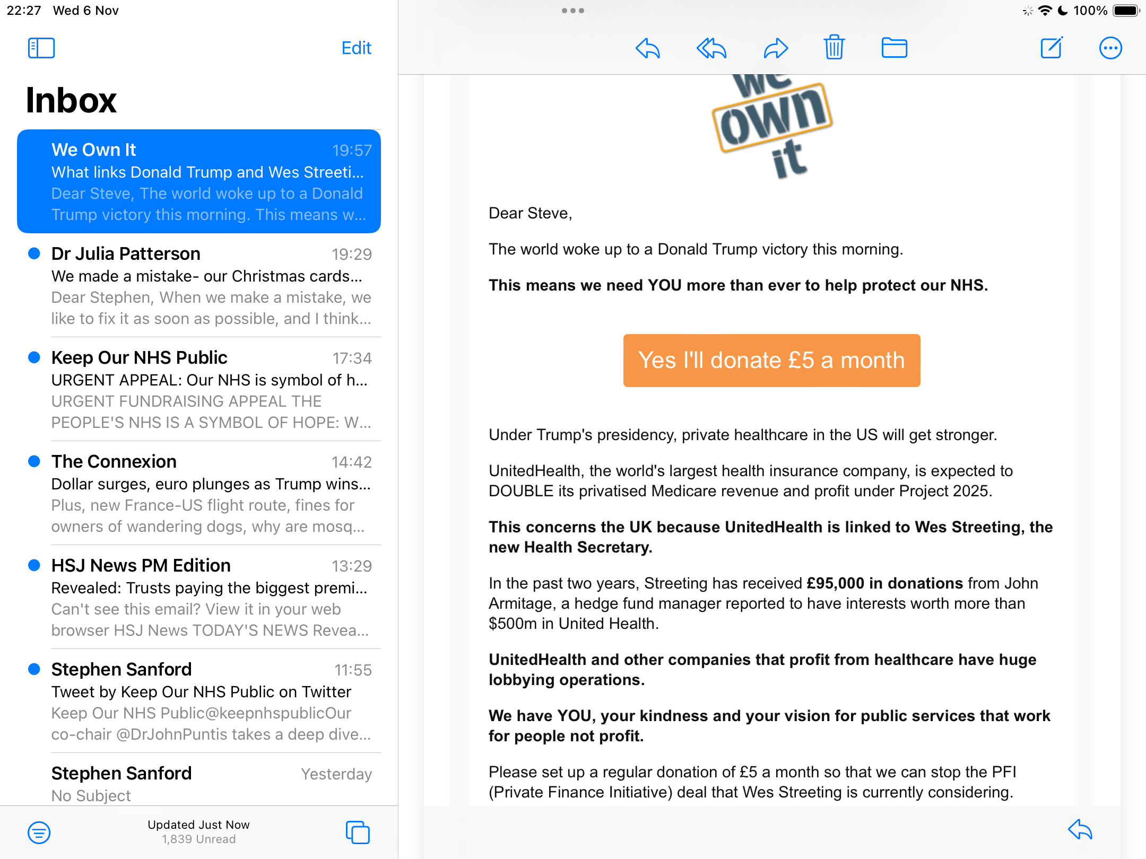Open the More actions ellipsis circle

1110,48
